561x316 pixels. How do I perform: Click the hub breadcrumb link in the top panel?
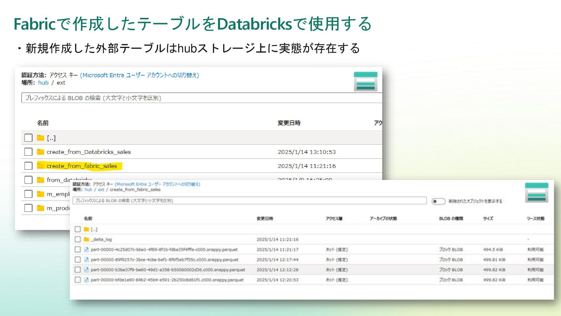[x=43, y=83]
